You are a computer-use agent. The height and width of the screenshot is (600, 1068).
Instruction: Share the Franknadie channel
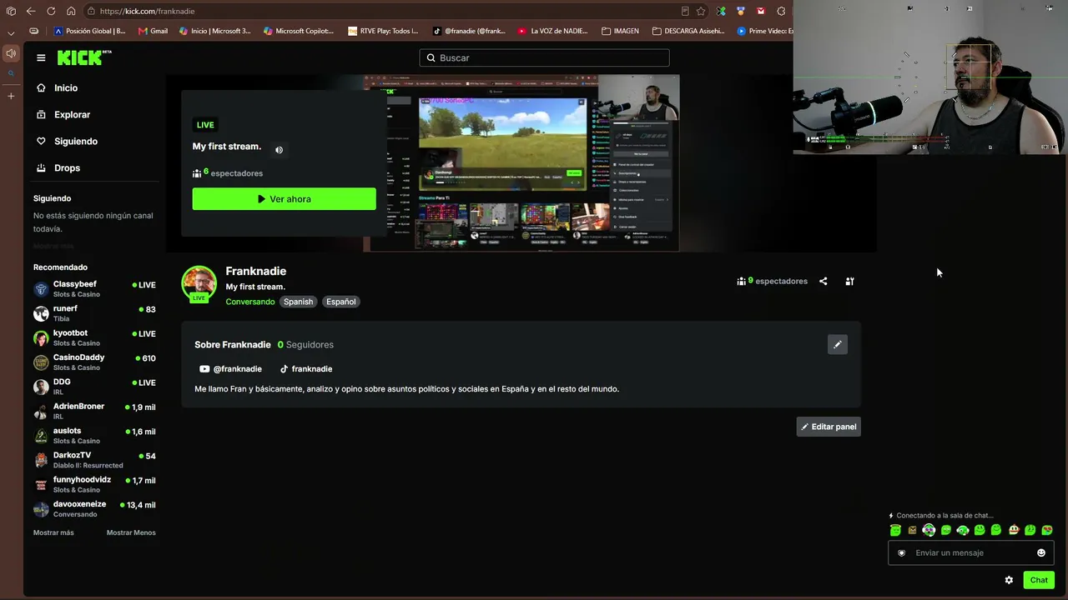tap(823, 281)
